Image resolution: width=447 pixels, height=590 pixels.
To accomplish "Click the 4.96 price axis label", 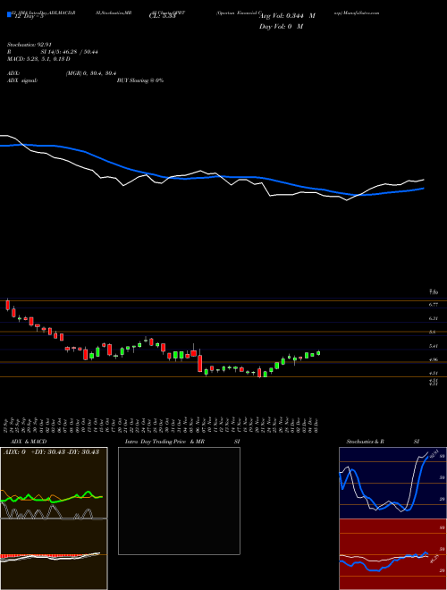I will pos(433,359).
